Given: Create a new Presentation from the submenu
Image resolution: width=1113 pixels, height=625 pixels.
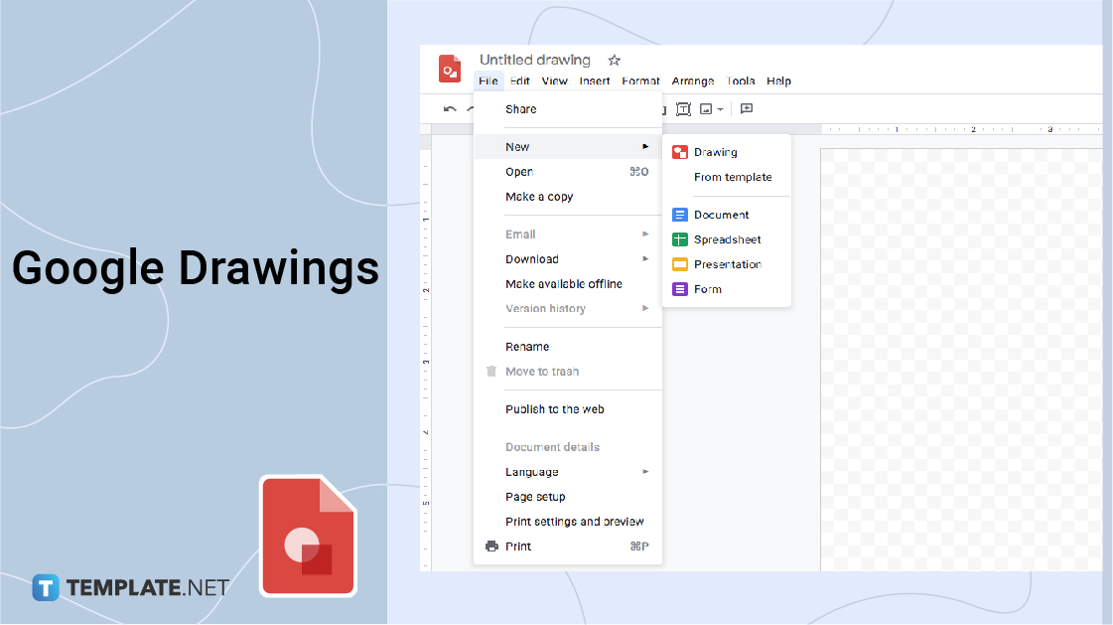Looking at the screenshot, I should click(x=726, y=264).
